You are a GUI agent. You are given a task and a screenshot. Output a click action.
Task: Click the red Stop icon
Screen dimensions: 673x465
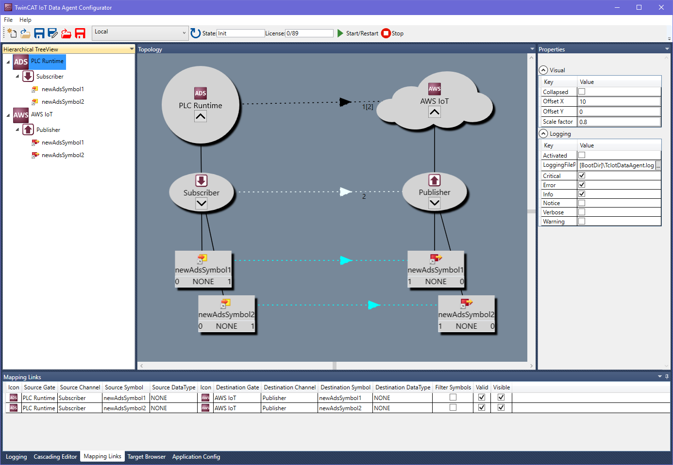click(x=386, y=33)
